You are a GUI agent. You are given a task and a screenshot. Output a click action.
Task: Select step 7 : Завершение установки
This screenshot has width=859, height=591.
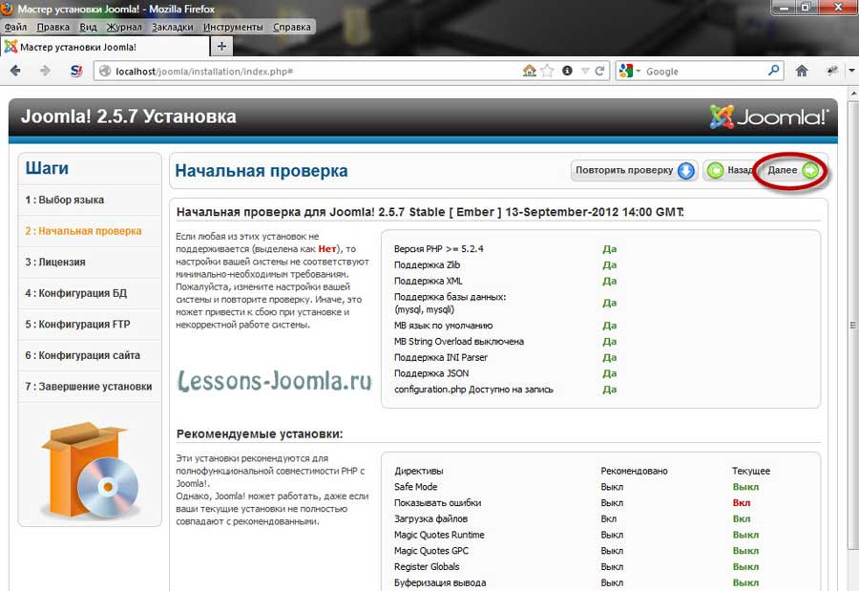90,387
